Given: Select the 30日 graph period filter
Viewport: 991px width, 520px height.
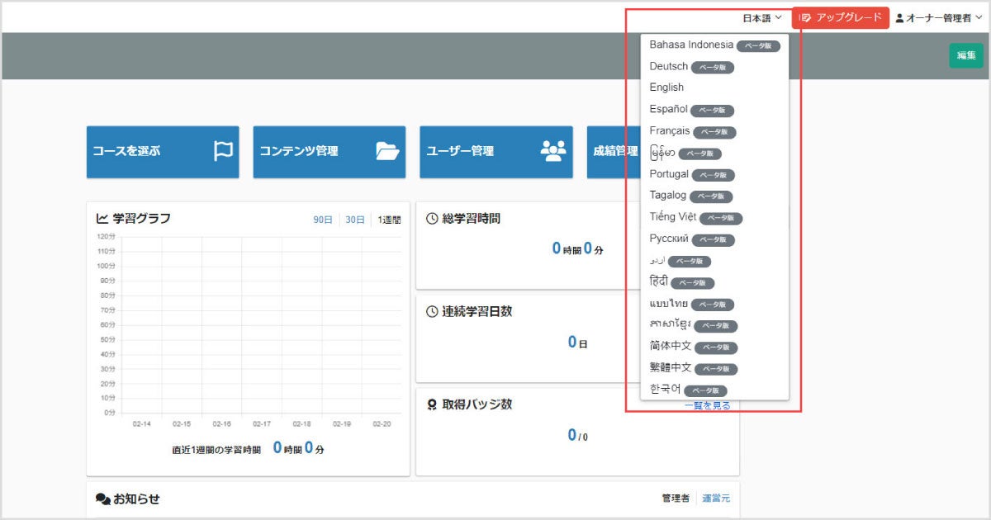Looking at the screenshot, I should [354, 219].
